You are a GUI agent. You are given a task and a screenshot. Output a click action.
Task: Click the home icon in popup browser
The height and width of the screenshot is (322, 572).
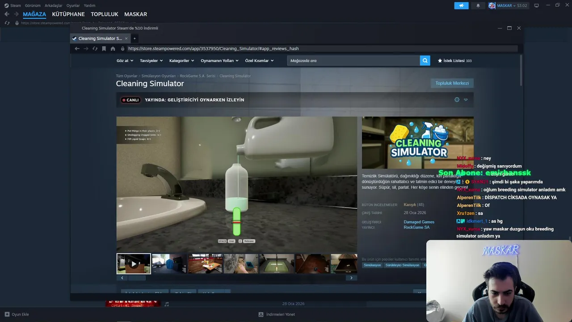[x=113, y=48]
